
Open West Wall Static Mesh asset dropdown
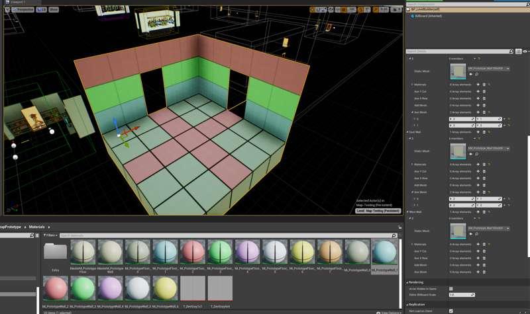coord(489,228)
